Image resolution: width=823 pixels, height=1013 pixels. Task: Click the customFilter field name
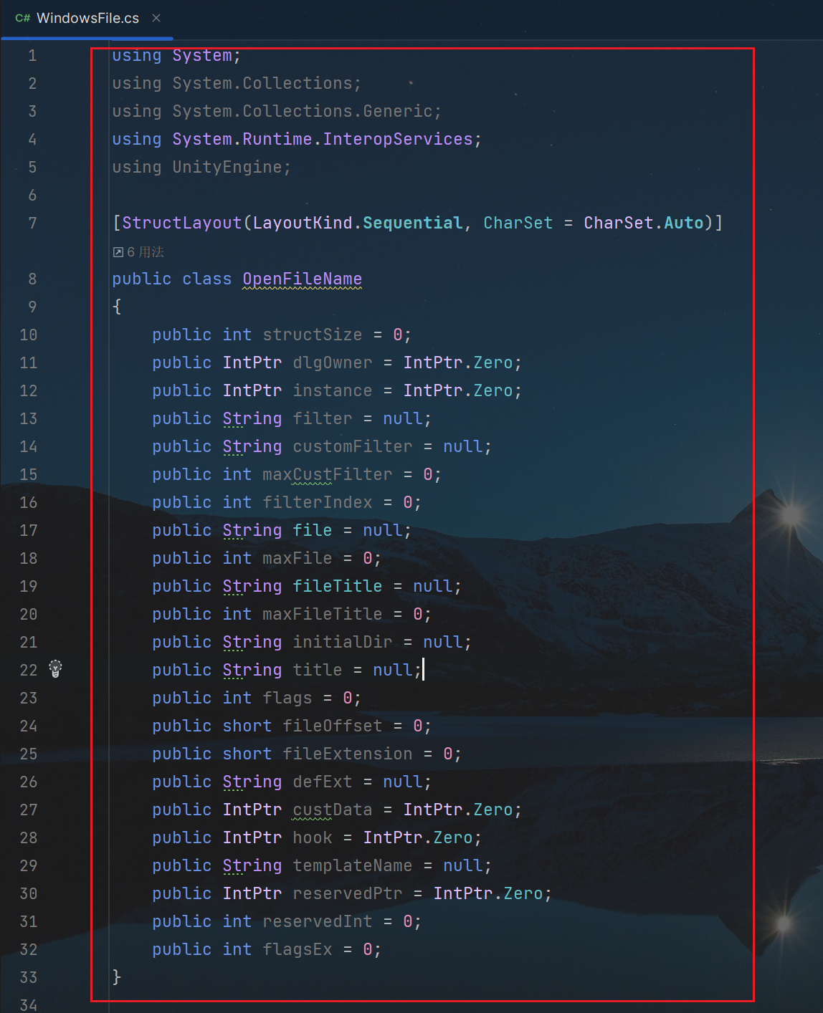353,446
